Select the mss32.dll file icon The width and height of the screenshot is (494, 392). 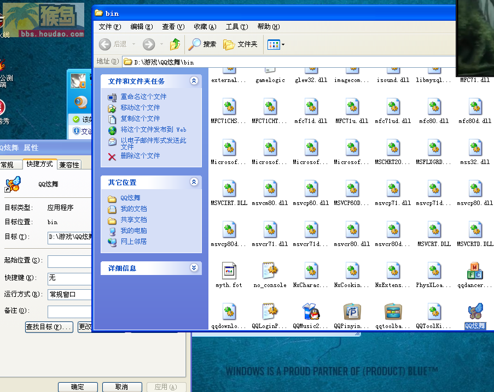pos(475,148)
